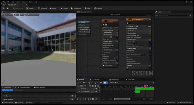Click the Details filter icon
The width and height of the screenshot is (194, 105).
(191, 15)
